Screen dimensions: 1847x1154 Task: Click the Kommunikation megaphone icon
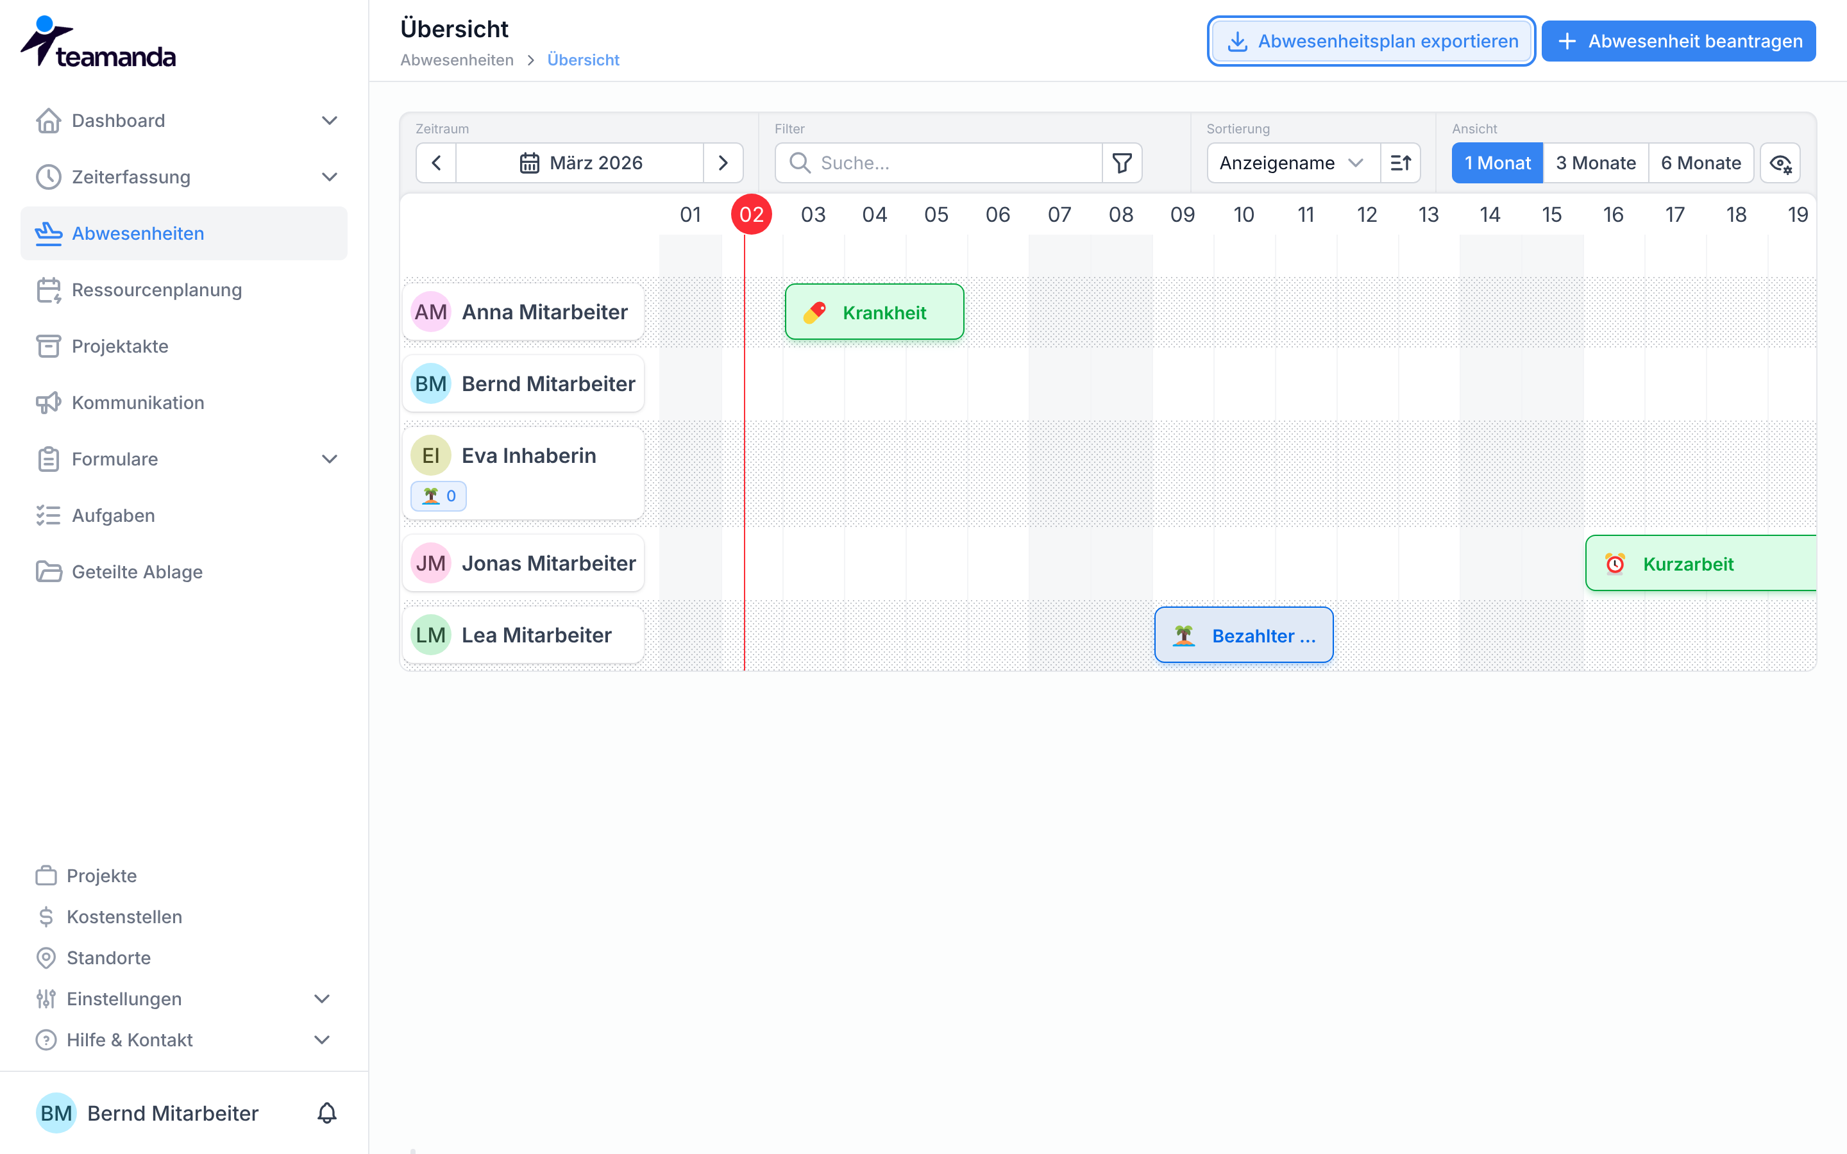click(48, 403)
